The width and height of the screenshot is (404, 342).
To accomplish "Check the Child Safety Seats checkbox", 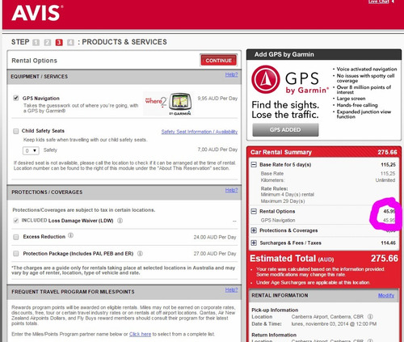I will coord(16,131).
